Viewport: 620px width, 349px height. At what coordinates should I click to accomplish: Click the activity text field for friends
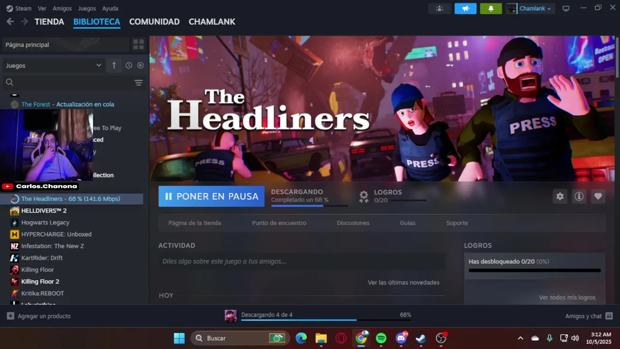[x=301, y=261]
